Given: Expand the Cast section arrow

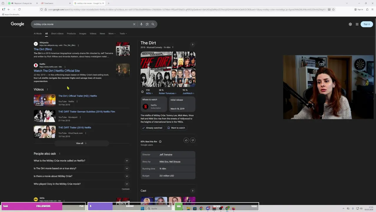Looking at the screenshot, I should coord(193,191).
